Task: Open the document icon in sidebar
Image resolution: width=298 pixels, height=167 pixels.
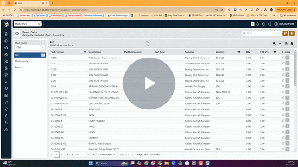Action: 6,34
